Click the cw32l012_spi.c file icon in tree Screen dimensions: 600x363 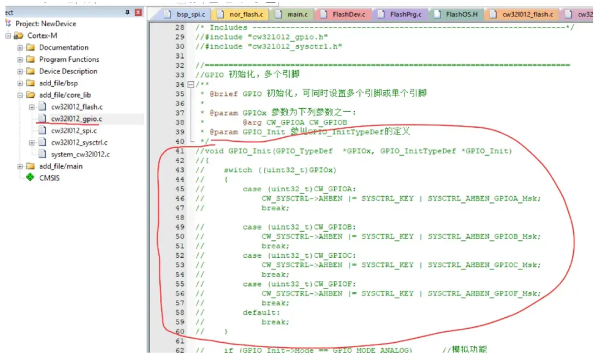tap(43, 130)
